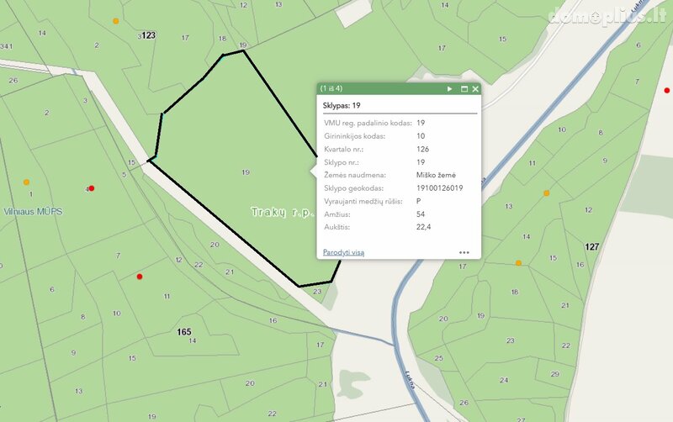
Task: Click 'Vyraujanti medžių rūšis:' label
Action: pyautogui.click(x=363, y=201)
